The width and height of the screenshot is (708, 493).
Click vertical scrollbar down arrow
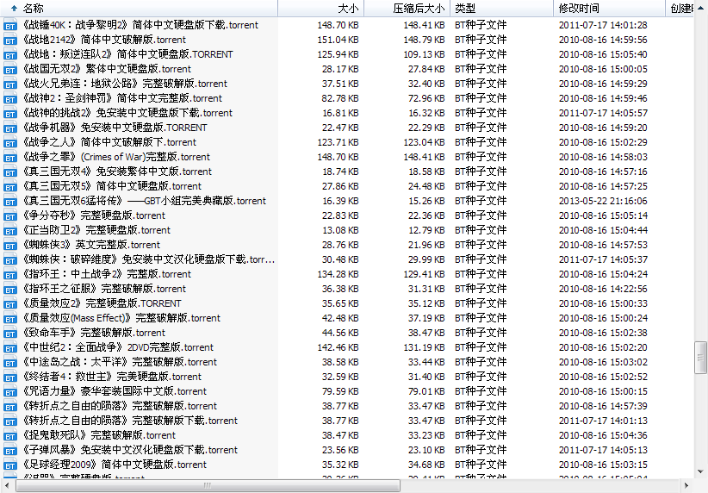pyautogui.click(x=700, y=471)
